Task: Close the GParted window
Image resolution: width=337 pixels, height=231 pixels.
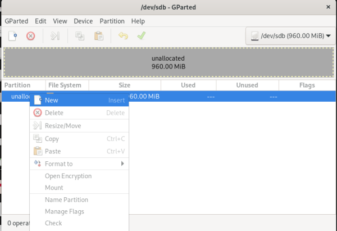Action: coord(327,6)
